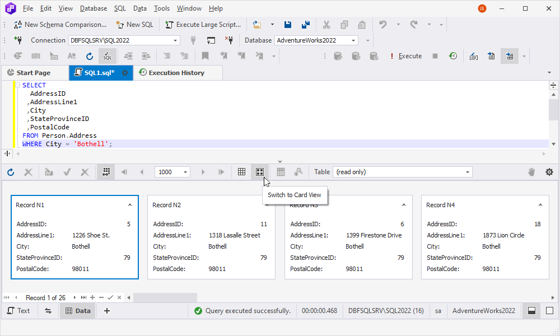Viewport: 560px width, 336px height.
Task: Click the New Connection plug icon
Action: (18, 40)
